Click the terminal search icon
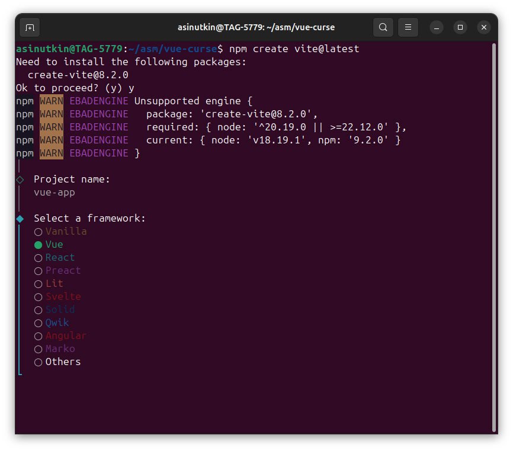The height and width of the screenshot is (451, 513). [383, 27]
